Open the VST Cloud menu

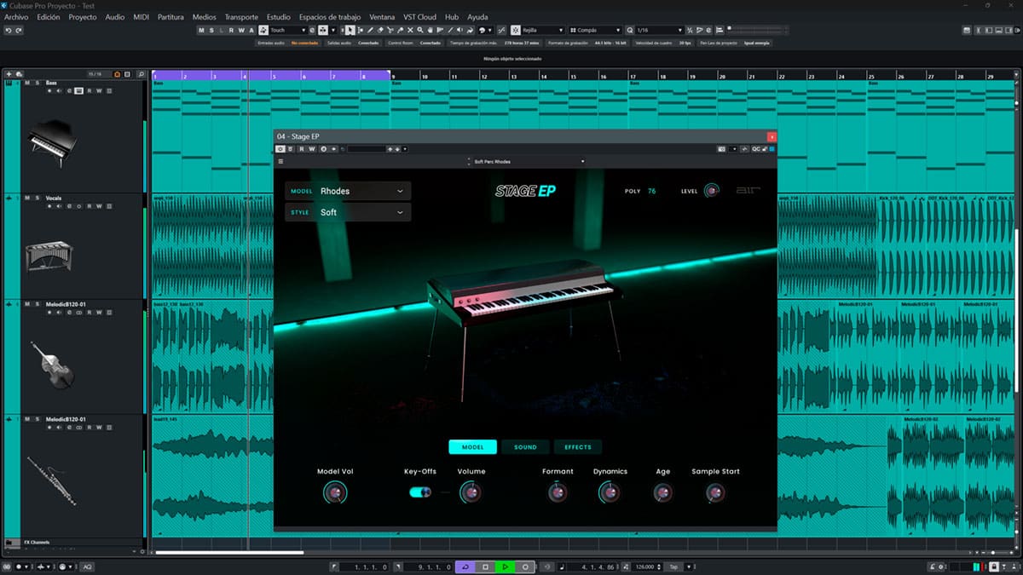[419, 17]
